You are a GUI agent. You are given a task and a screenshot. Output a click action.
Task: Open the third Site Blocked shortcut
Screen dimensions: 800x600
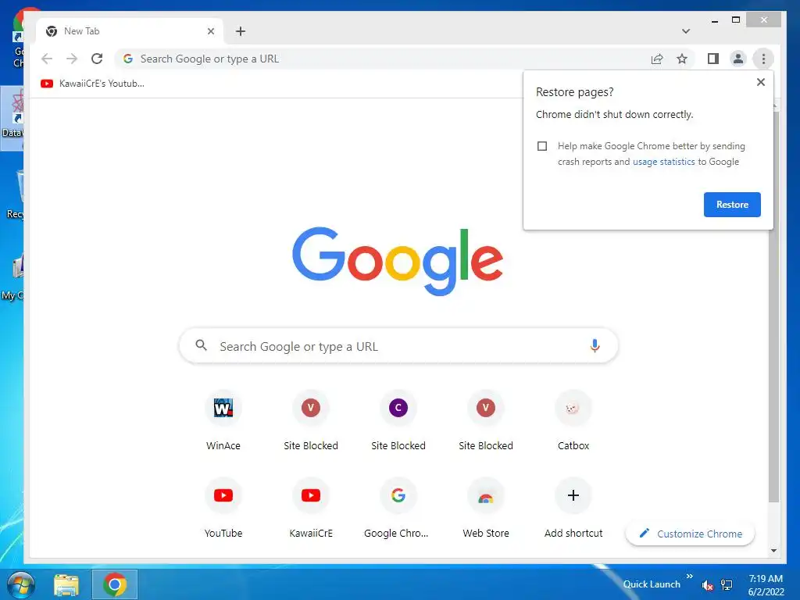pyautogui.click(x=486, y=420)
